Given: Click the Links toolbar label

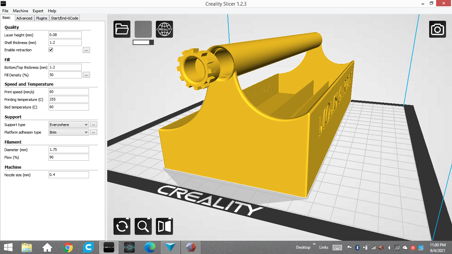Looking at the screenshot, I should tap(324, 247).
